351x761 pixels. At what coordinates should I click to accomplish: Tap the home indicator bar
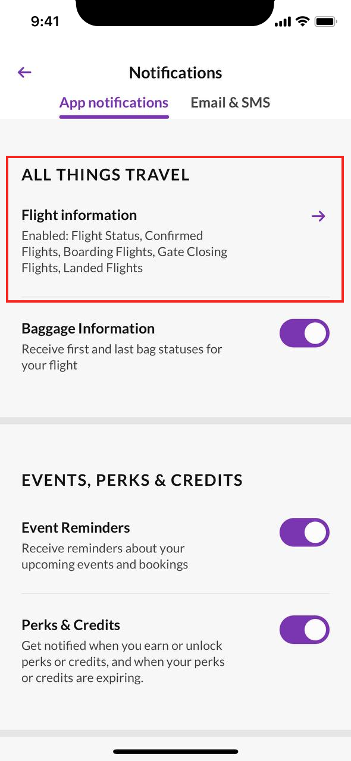point(175,752)
